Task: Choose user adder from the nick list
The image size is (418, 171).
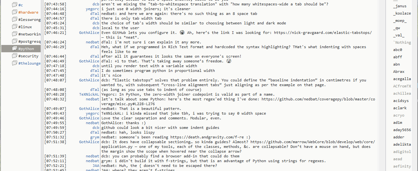Action: [399, 137]
